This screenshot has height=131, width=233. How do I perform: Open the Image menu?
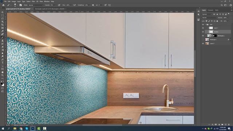coord(14,1)
